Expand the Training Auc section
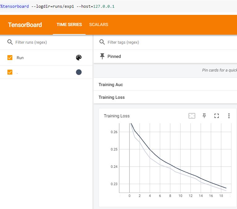Viewport: 237px width, 209px height. click(x=165, y=85)
